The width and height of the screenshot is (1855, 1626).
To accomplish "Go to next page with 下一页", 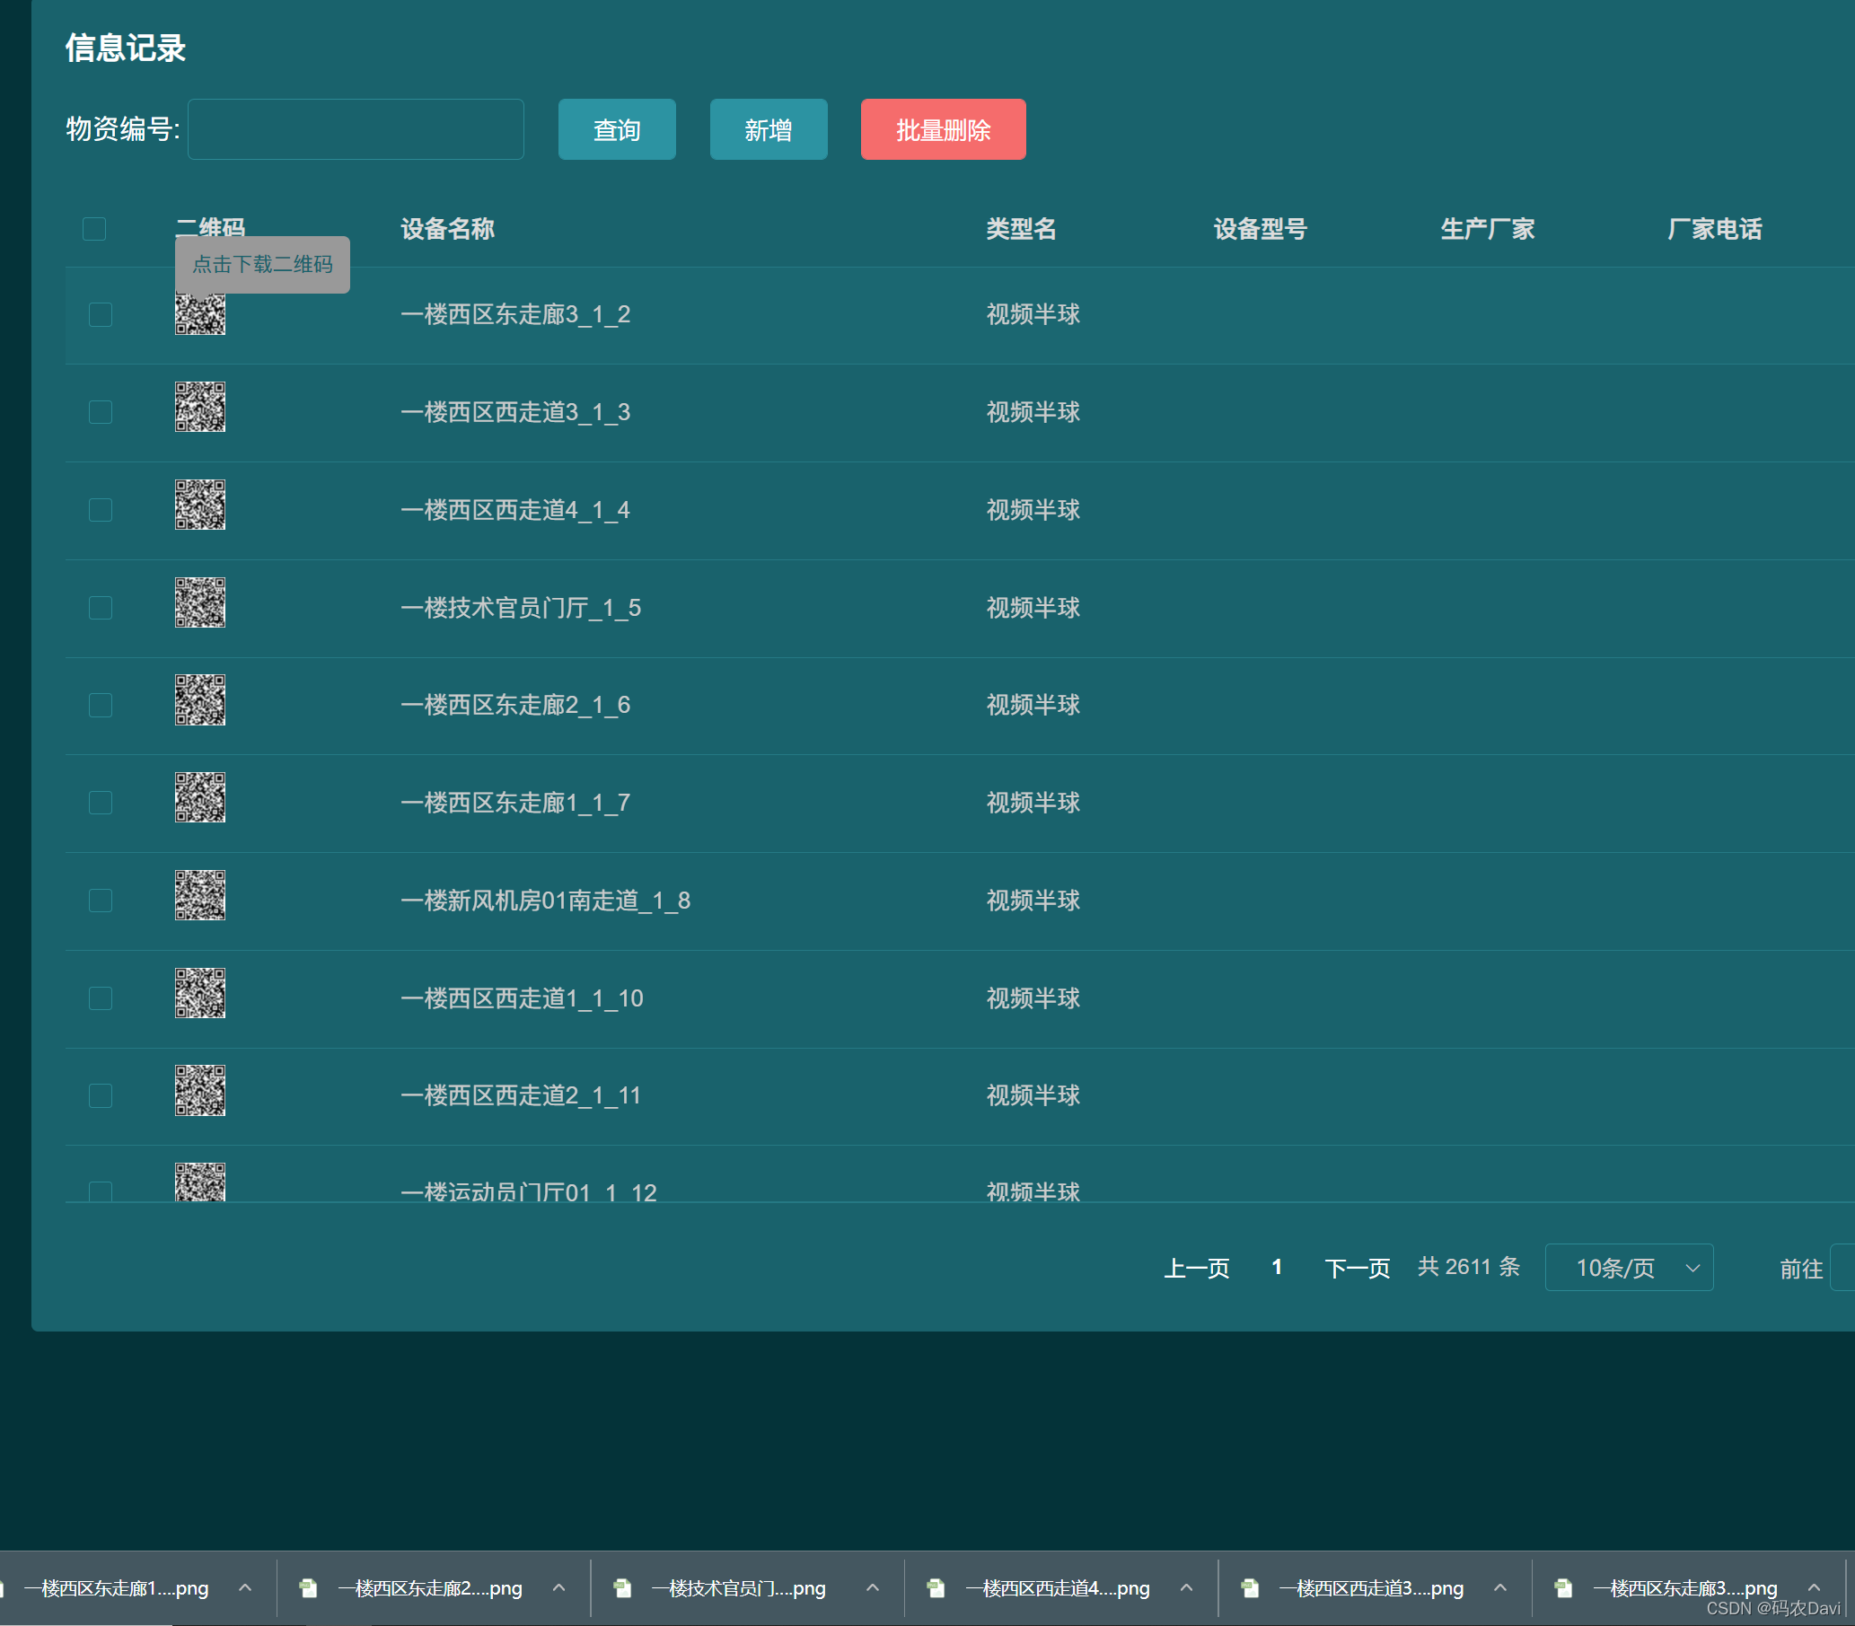I will 1358,1269.
